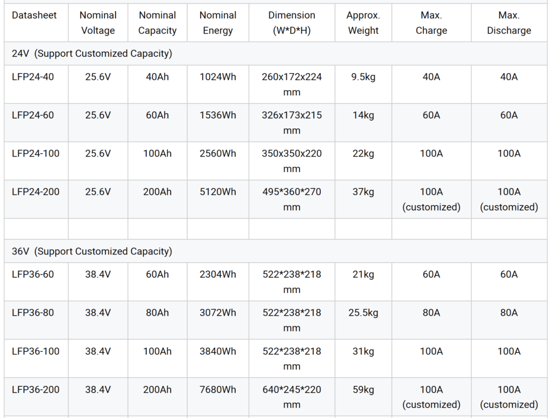Viewport: 555px width, 418px height.
Task: Click the Approx. Weight column header
Action: [x=363, y=23]
